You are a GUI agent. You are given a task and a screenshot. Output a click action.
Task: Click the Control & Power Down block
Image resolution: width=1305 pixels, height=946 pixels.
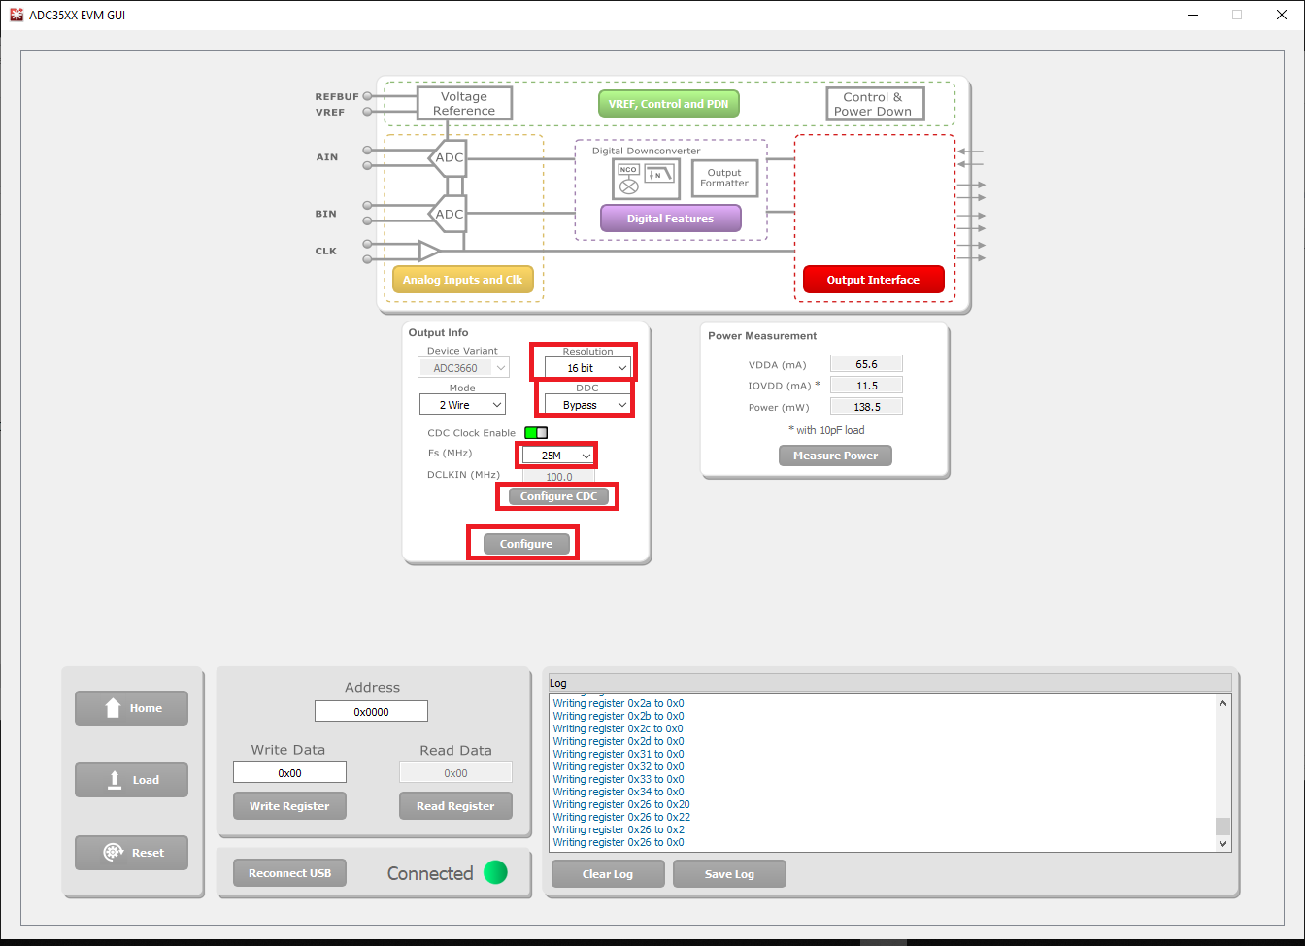coord(874,104)
